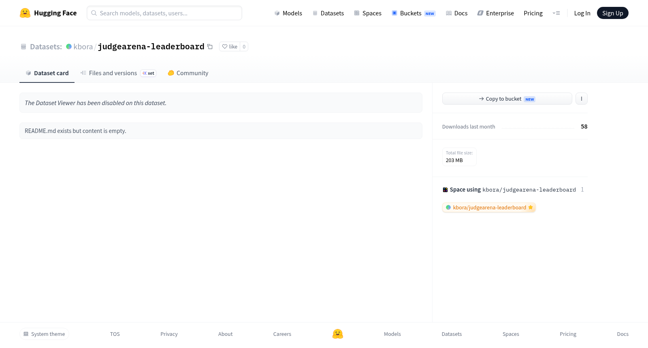Open TOS footer link
Viewport: 648px width, 348px height.
(115, 334)
